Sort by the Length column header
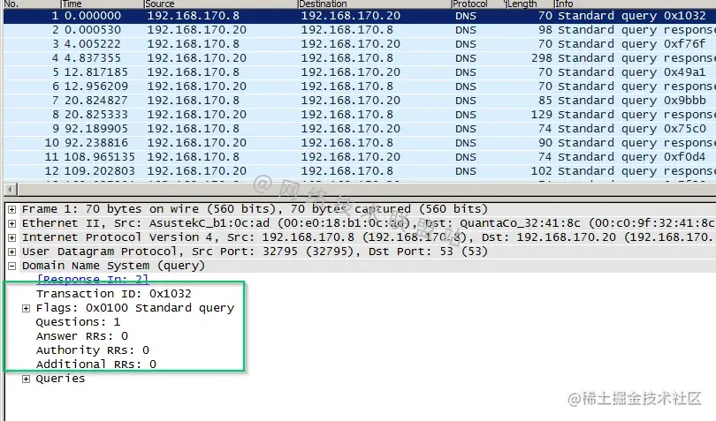This screenshot has height=421, width=716. point(529,4)
